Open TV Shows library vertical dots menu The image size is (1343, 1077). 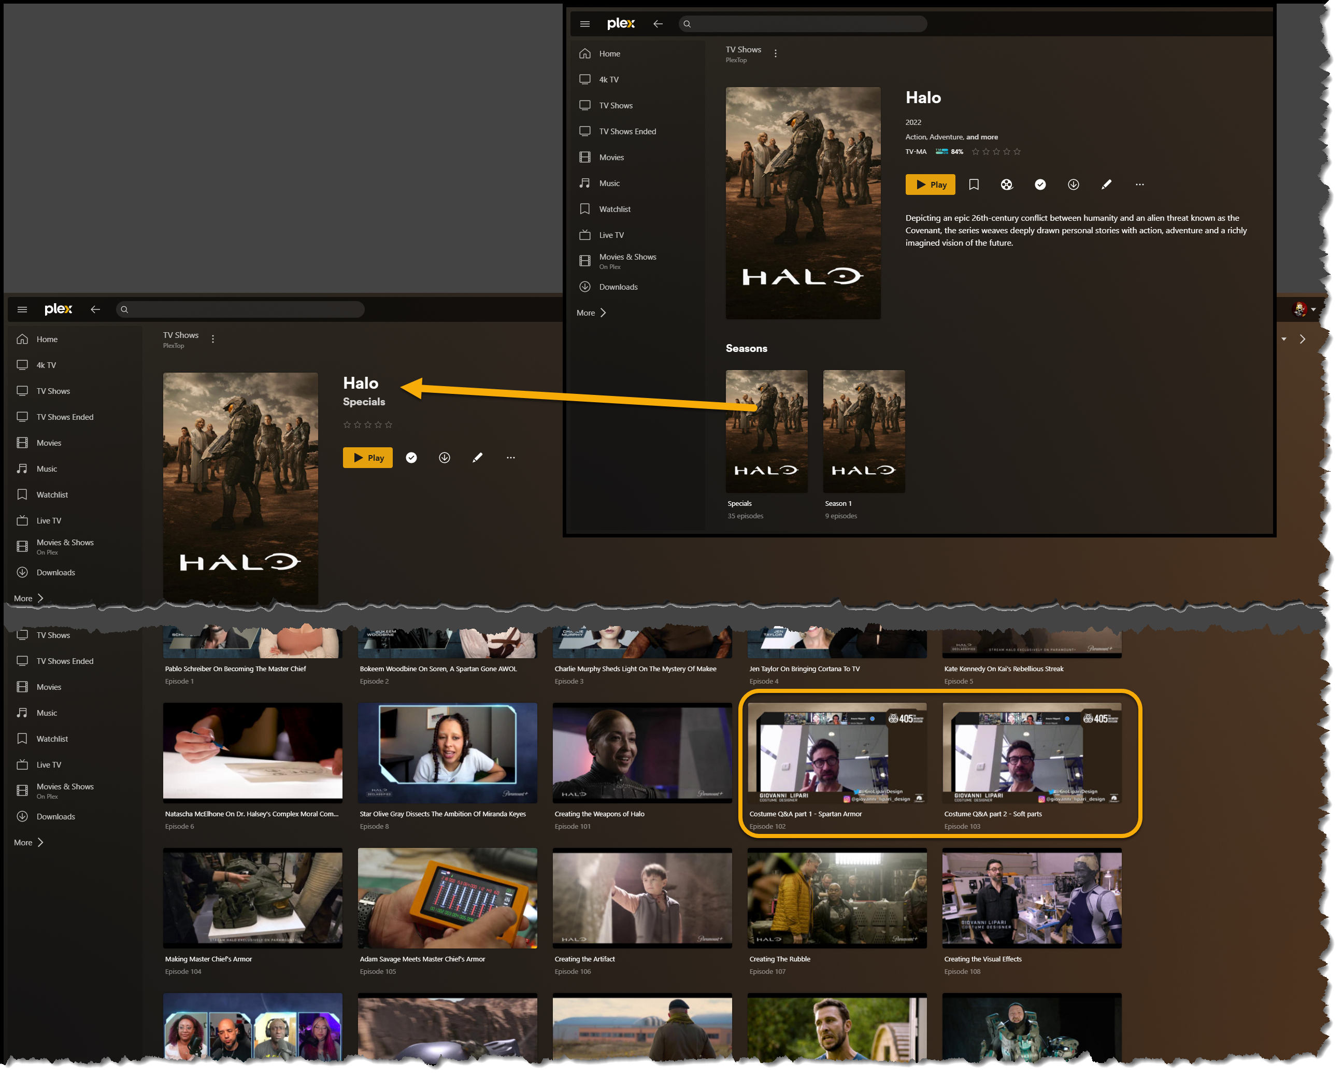(x=776, y=53)
